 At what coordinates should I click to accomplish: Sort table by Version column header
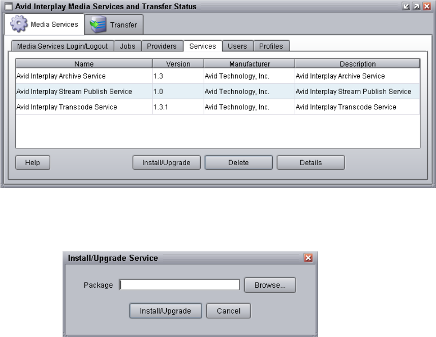pos(178,64)
